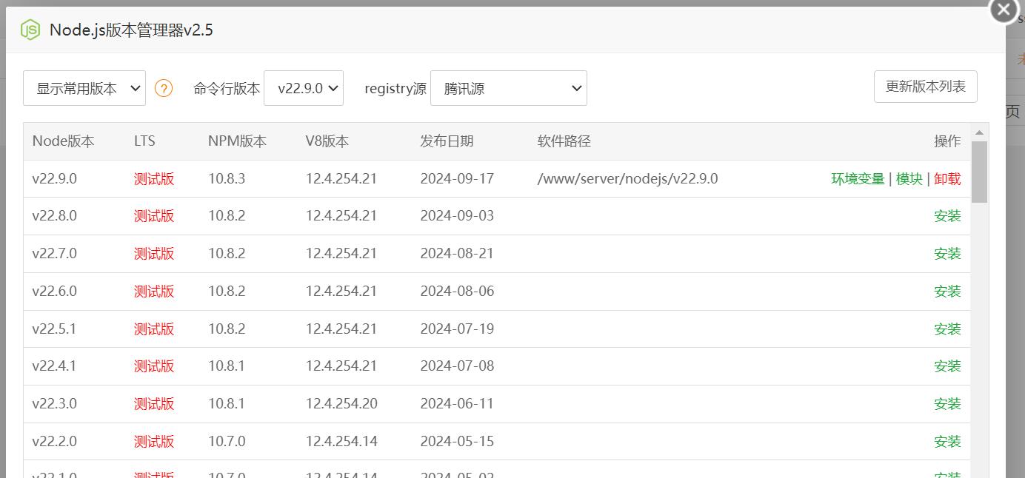Screen dimensions: 1025x478
Task: Click the /www/server/nodejs/v22.9.0 path
Action: tap(627, 178)
